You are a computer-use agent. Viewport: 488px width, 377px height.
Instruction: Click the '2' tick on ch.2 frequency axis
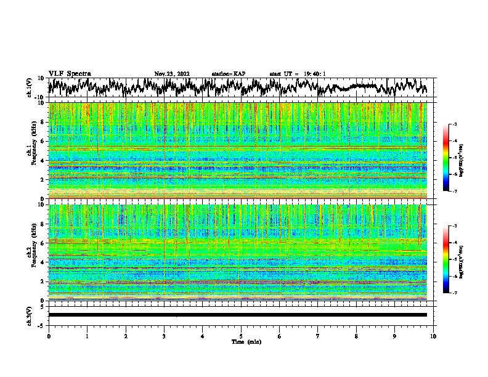[x=43, y=282]
